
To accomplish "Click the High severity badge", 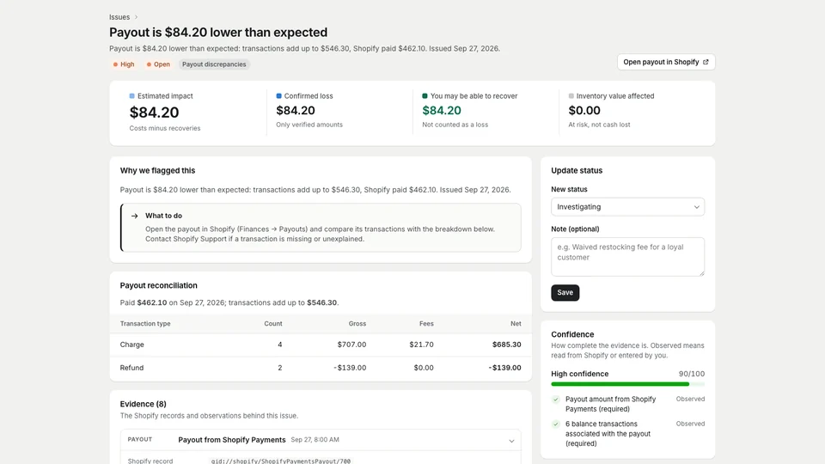I will (x=124, y=64).
